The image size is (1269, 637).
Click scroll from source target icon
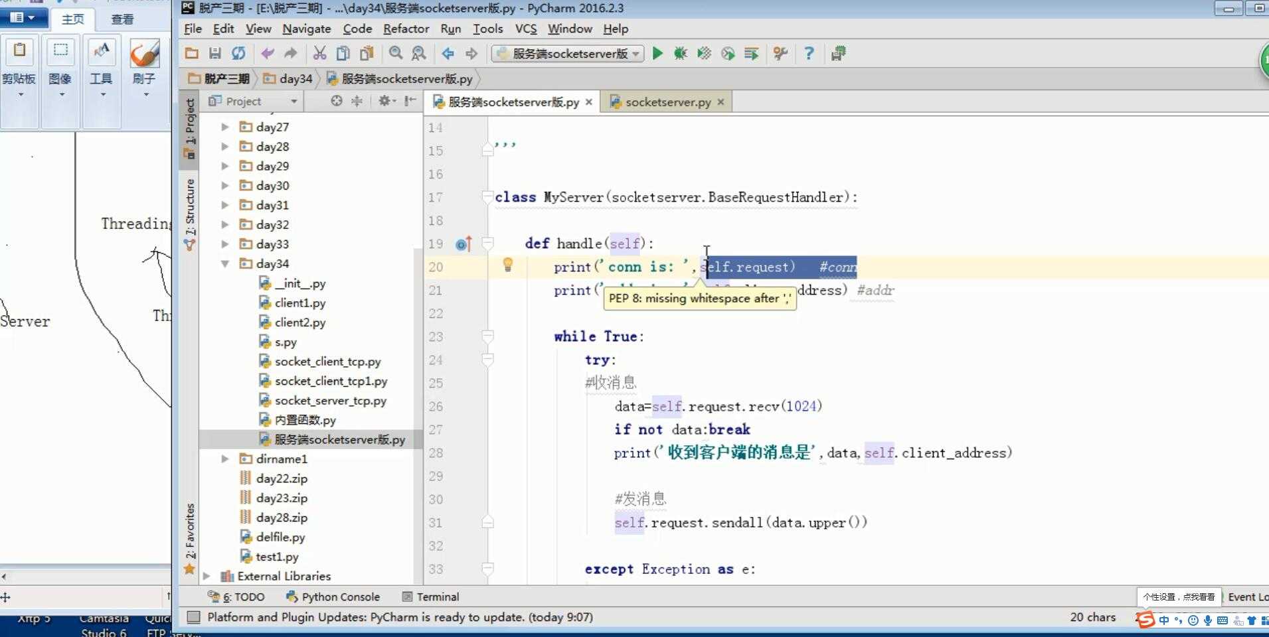(337, 101)
